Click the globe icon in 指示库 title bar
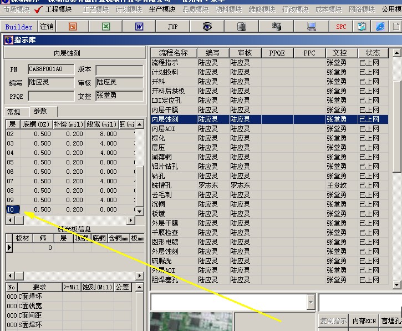402x331 pixels. coord(8,40)
